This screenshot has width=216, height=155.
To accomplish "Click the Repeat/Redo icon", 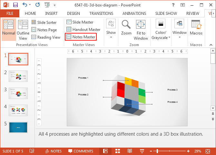I will click(37, 5).
